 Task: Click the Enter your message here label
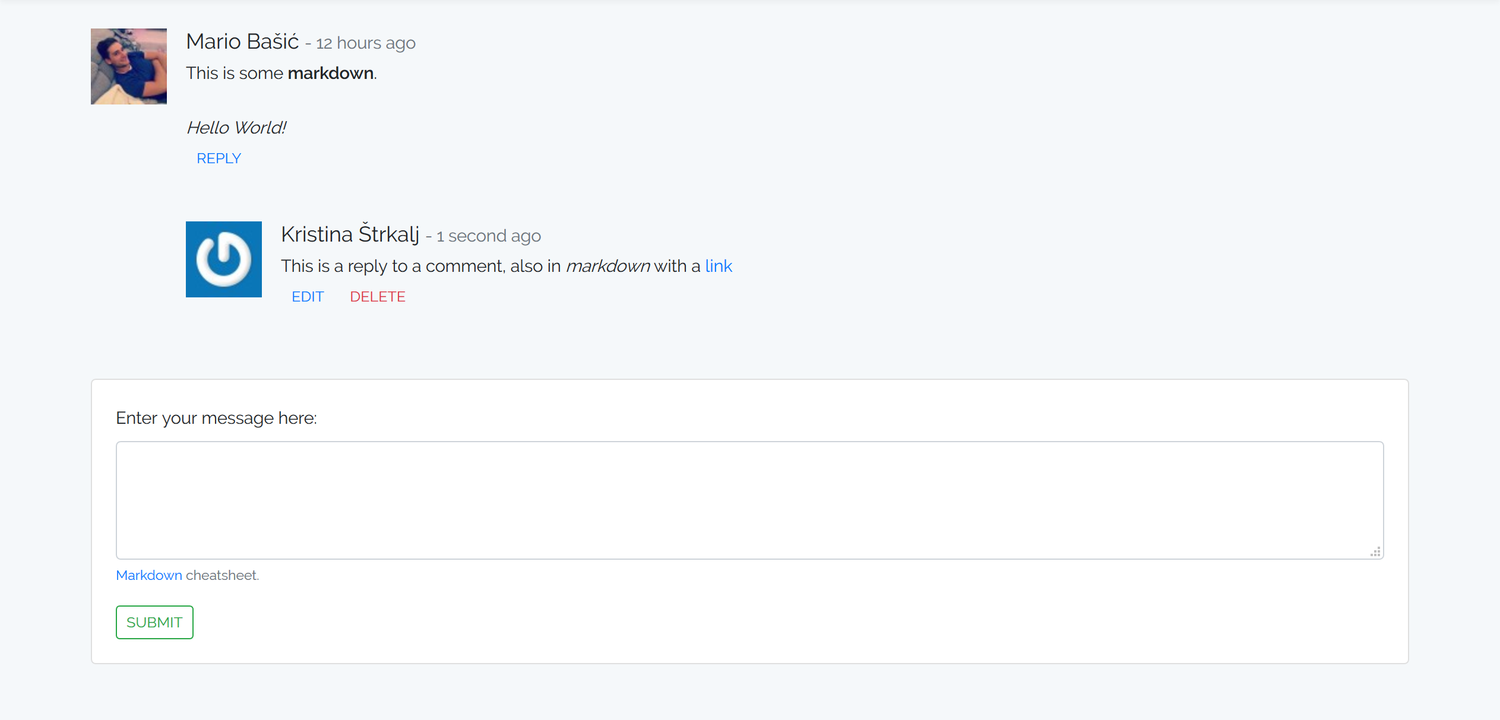(216, 418)
